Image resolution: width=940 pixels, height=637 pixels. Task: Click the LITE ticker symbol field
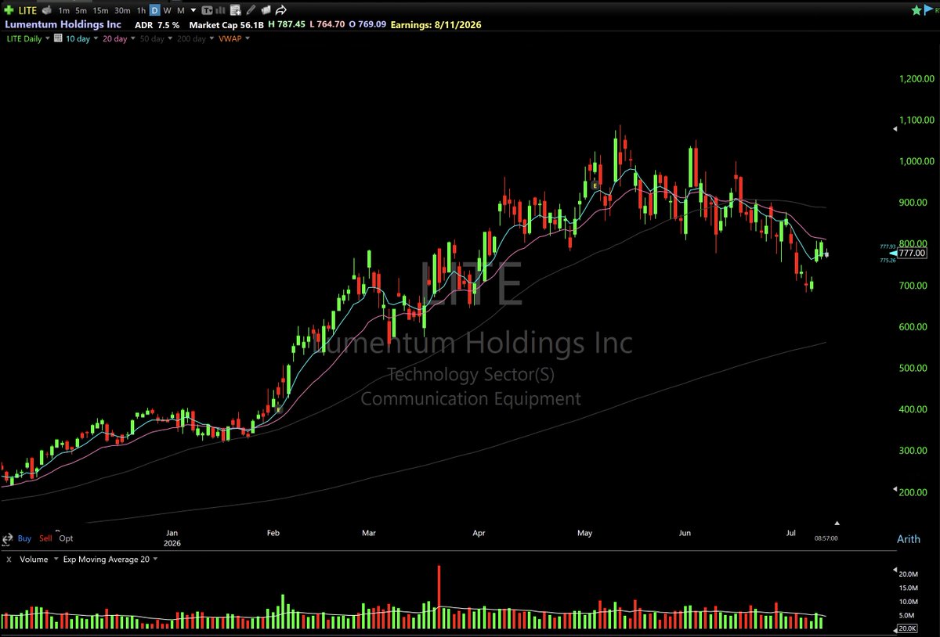[26, 10]
